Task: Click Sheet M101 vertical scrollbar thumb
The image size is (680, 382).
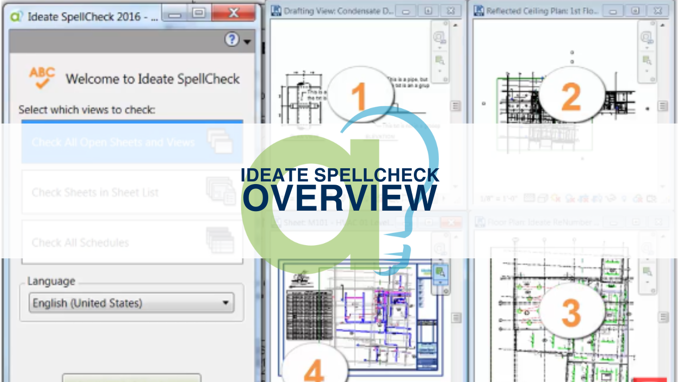Action: (456, 317)
